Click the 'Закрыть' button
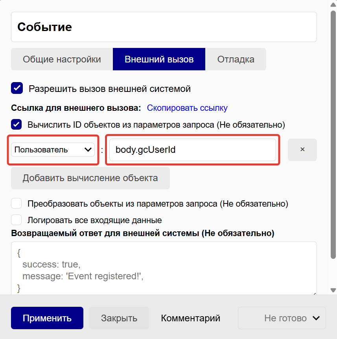 point(119,318)
